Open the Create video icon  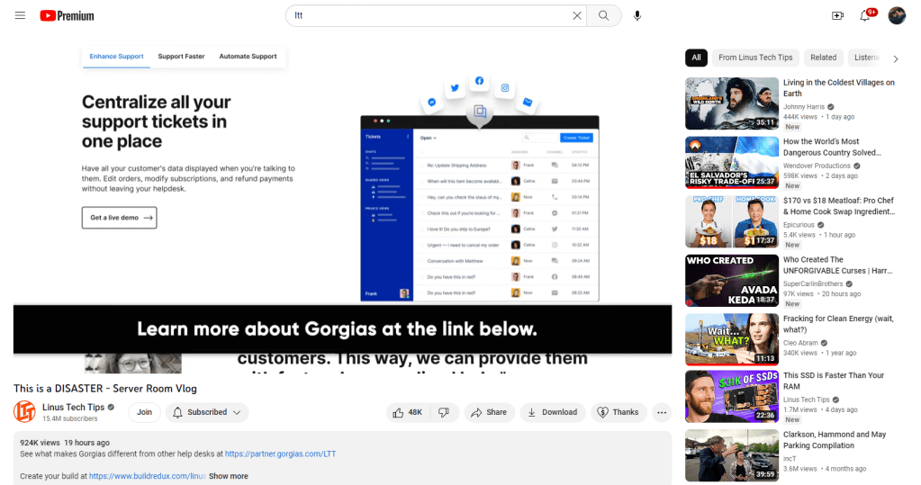(837, 15)
